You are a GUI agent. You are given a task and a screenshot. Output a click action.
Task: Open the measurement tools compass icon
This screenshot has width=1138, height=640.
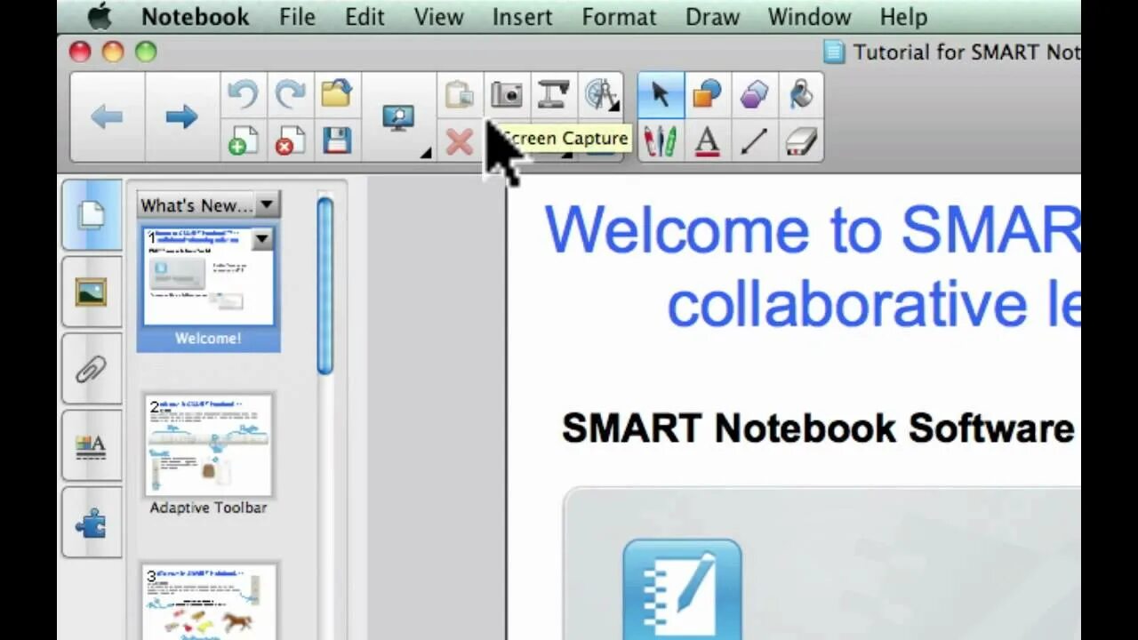pyautogui.click(x=601, y=94)
